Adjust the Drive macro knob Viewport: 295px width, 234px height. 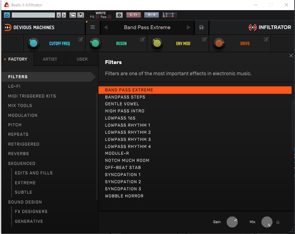click(219, 43)
